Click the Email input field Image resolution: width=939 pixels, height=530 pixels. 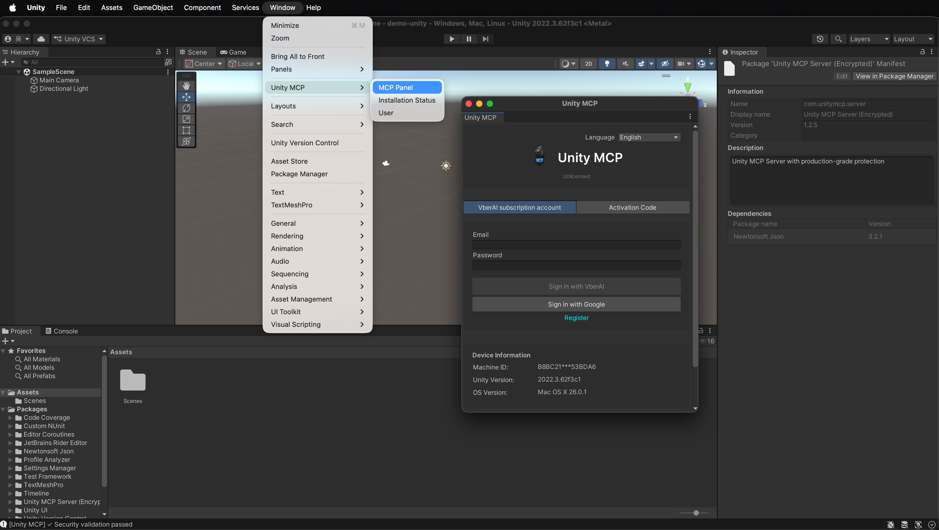576,245
